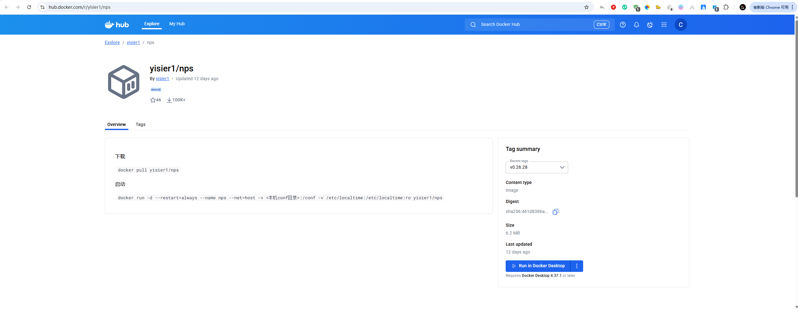Open the yisier1 publisher link
This screenshot has width=798, height=309.
162,79
